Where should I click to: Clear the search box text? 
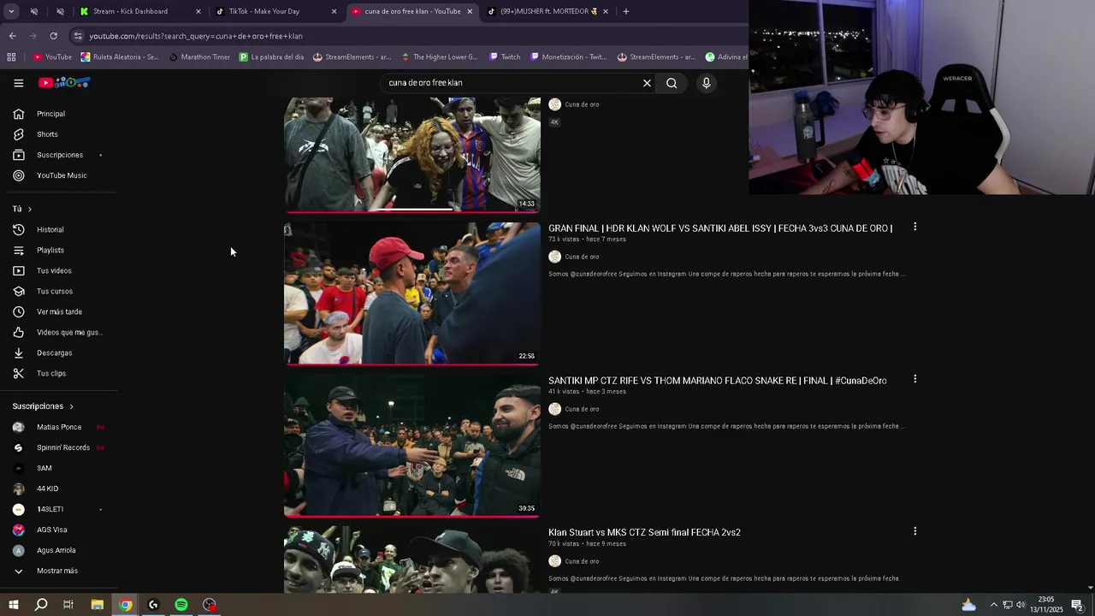click(x=647, y=83)
